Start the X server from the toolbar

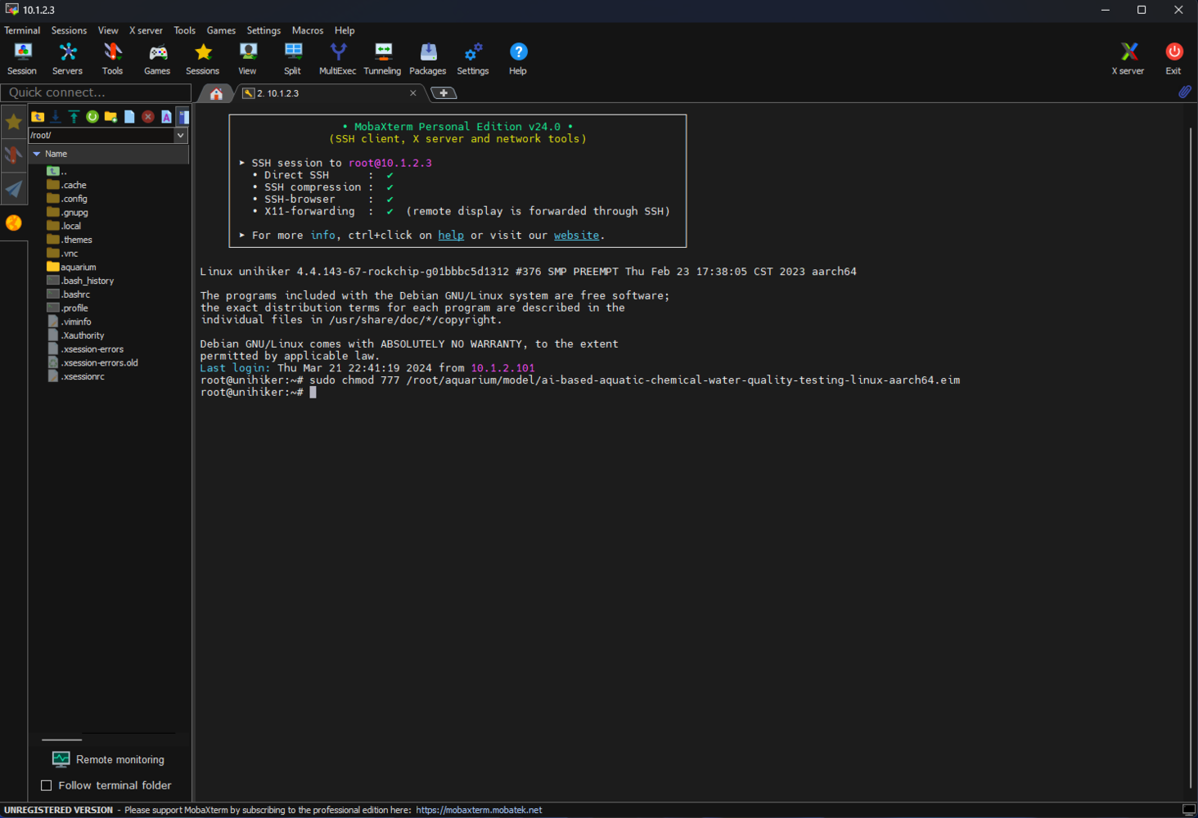coord(1128,59)
